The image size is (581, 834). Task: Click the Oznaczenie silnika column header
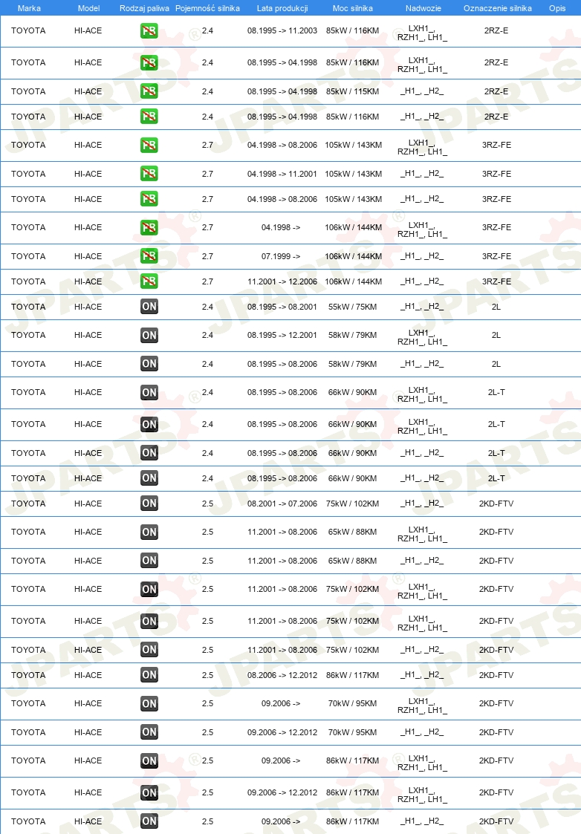[x=498, y=8]
